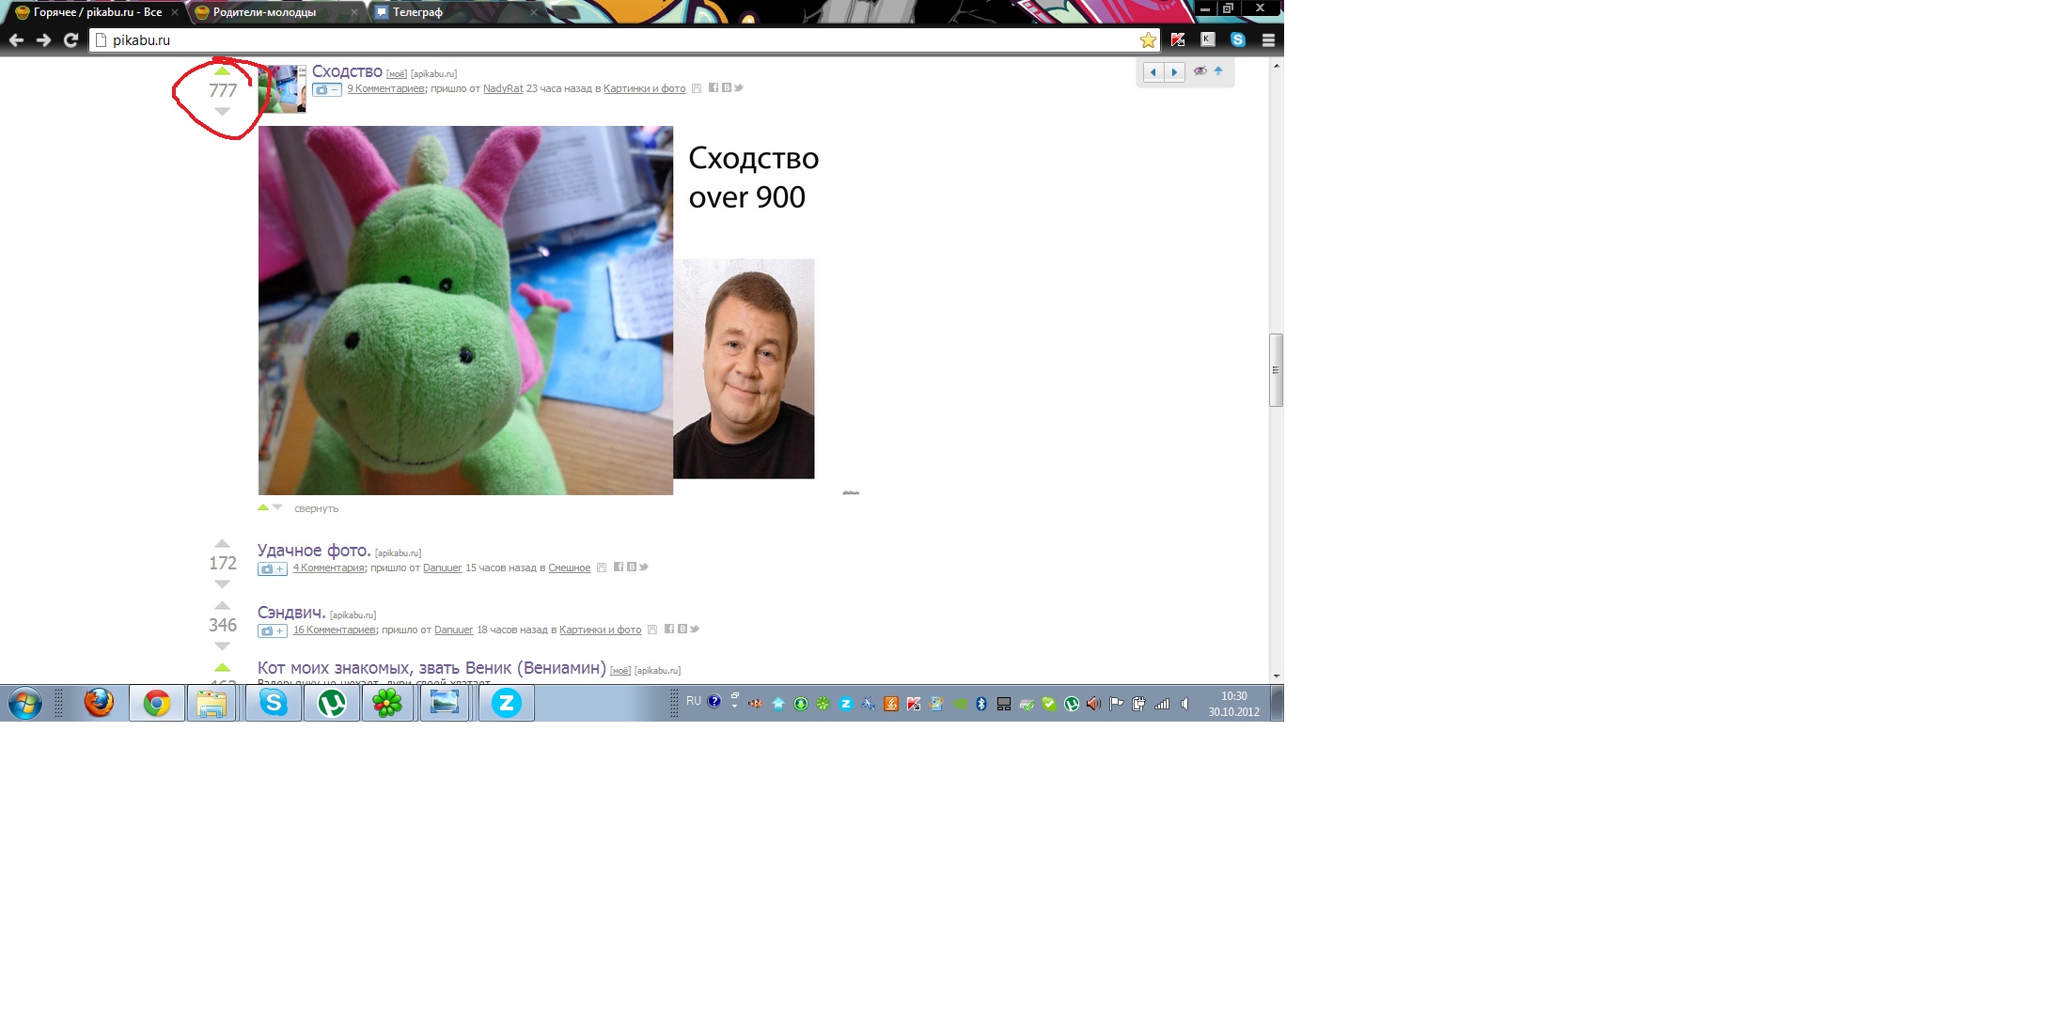Screen dimensions: 2055x1011
Task: Share Сэндвич post on Twitter
Action: point(694,629)
